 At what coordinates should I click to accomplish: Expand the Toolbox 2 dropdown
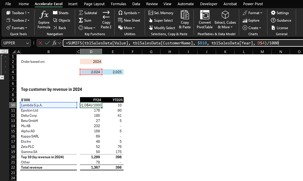(x=18, y=20)
